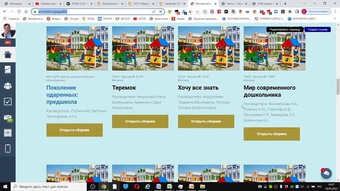Open the Windows Start menu
The height and width of the screenshot is (191, 340).
tap(5, 186)
